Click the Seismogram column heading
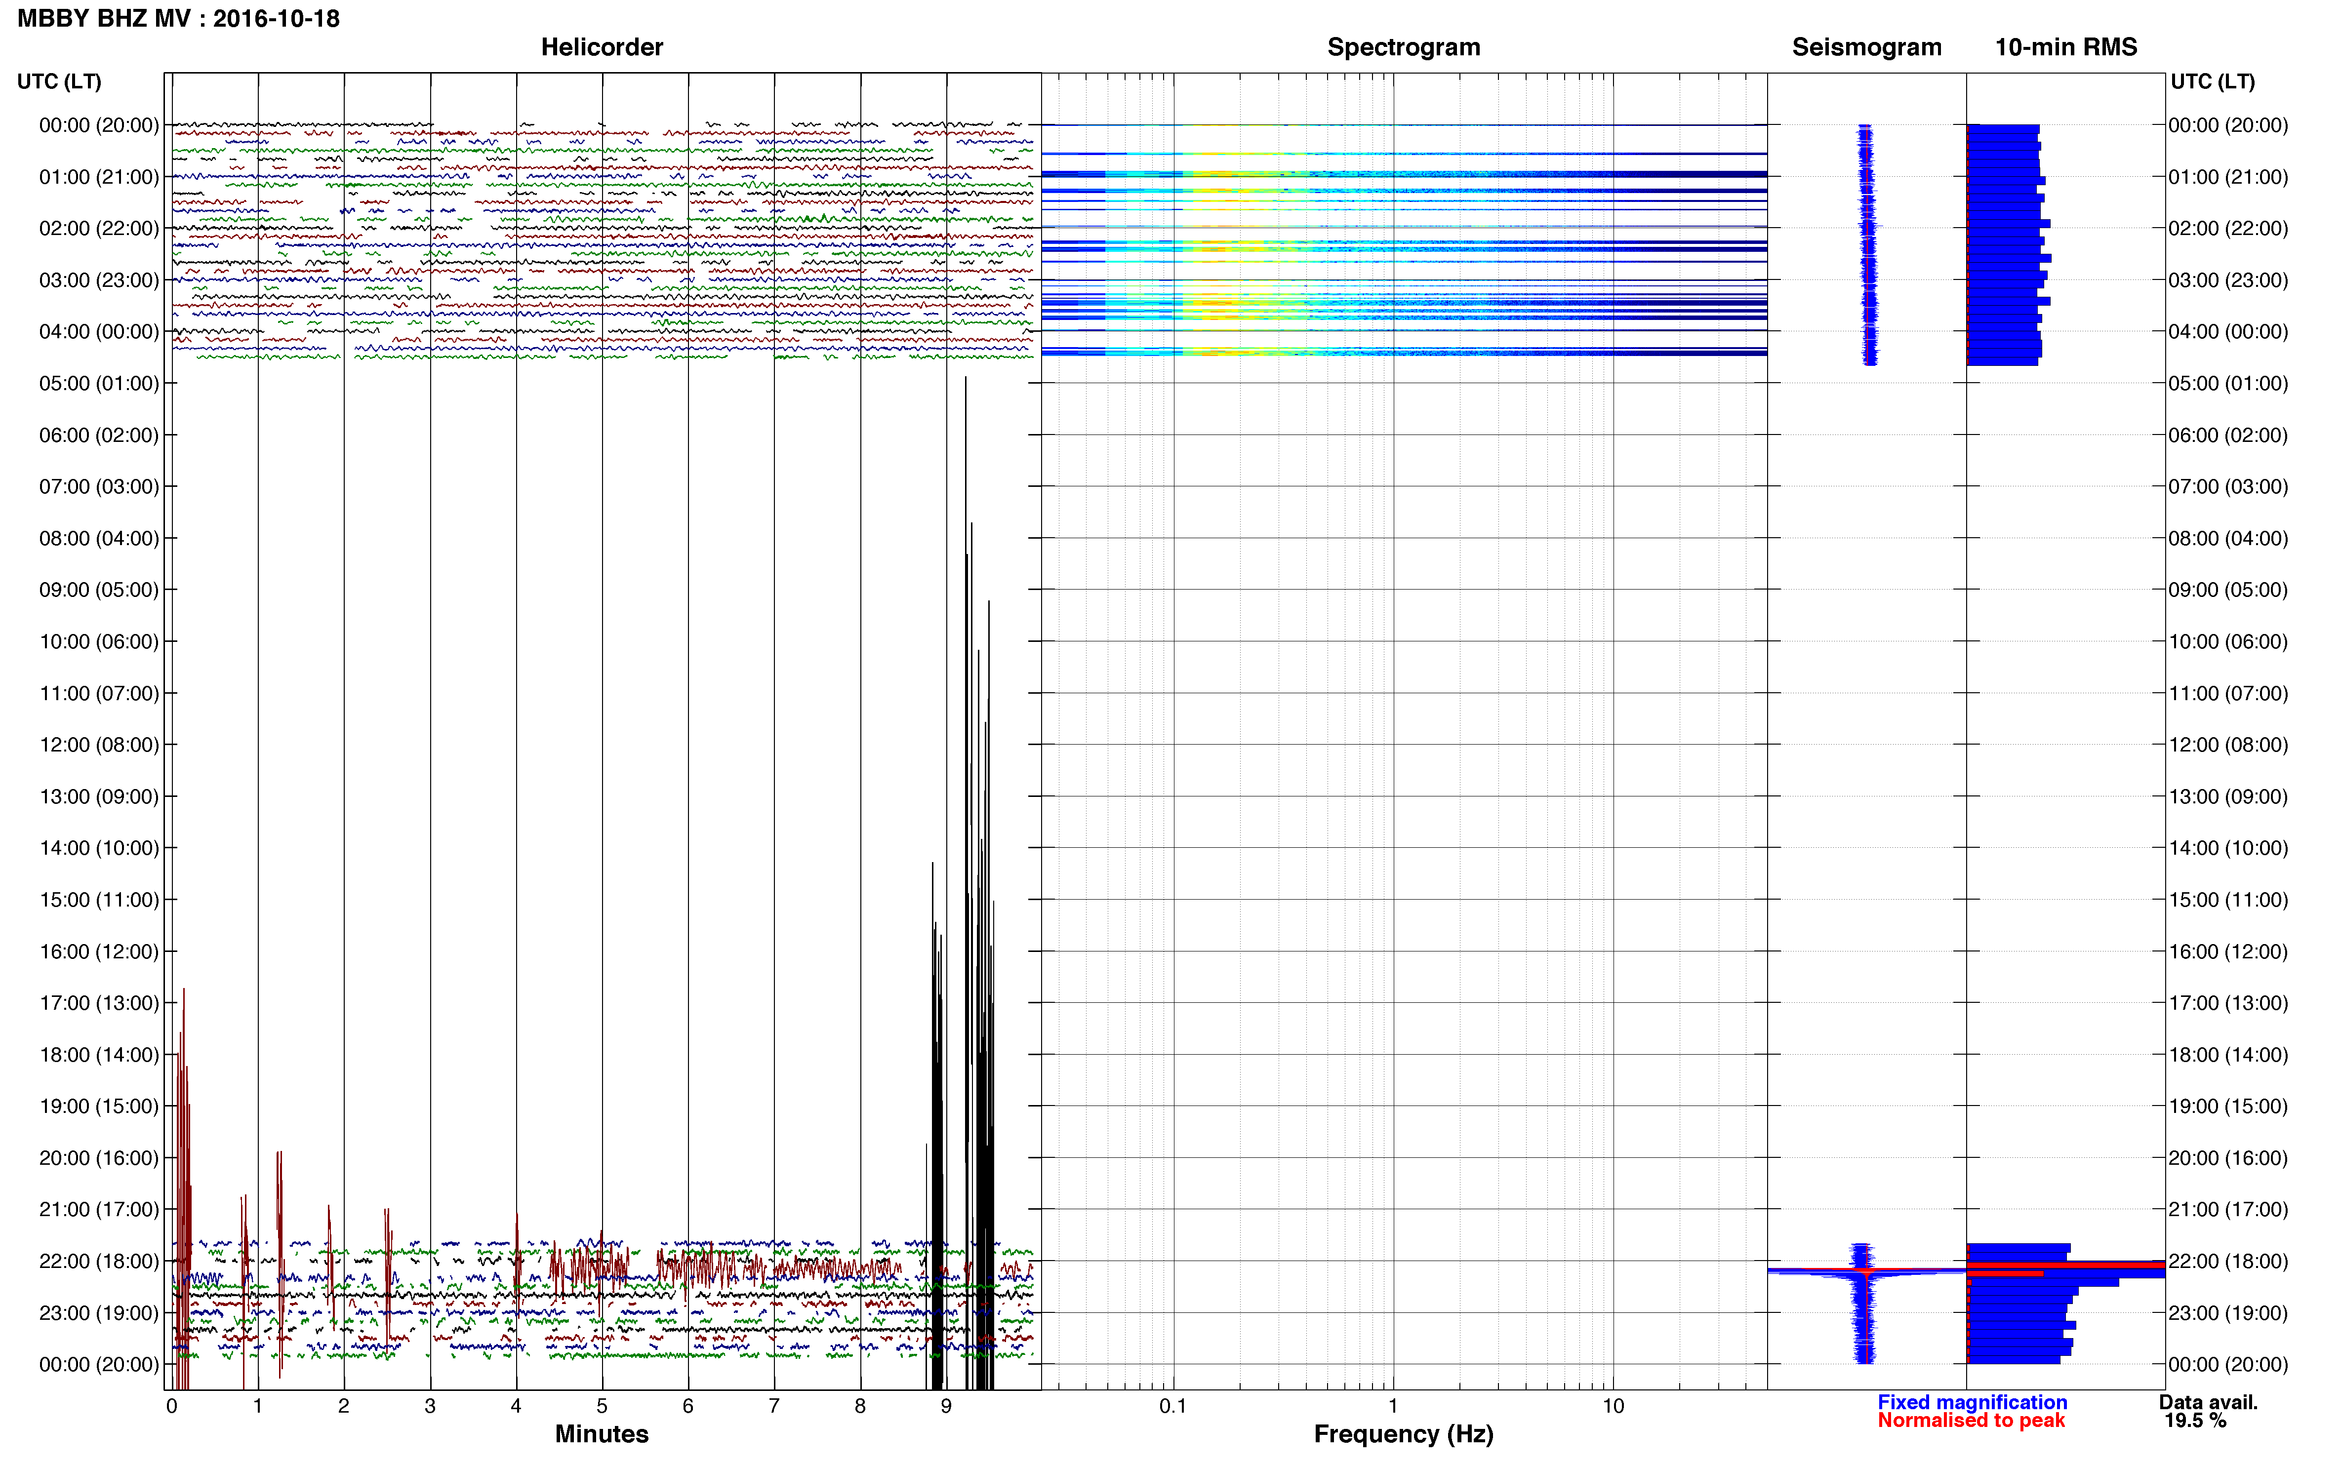Viewport: 2341px width, 1463px height. pyautogui.click(x=1867, y=46)
